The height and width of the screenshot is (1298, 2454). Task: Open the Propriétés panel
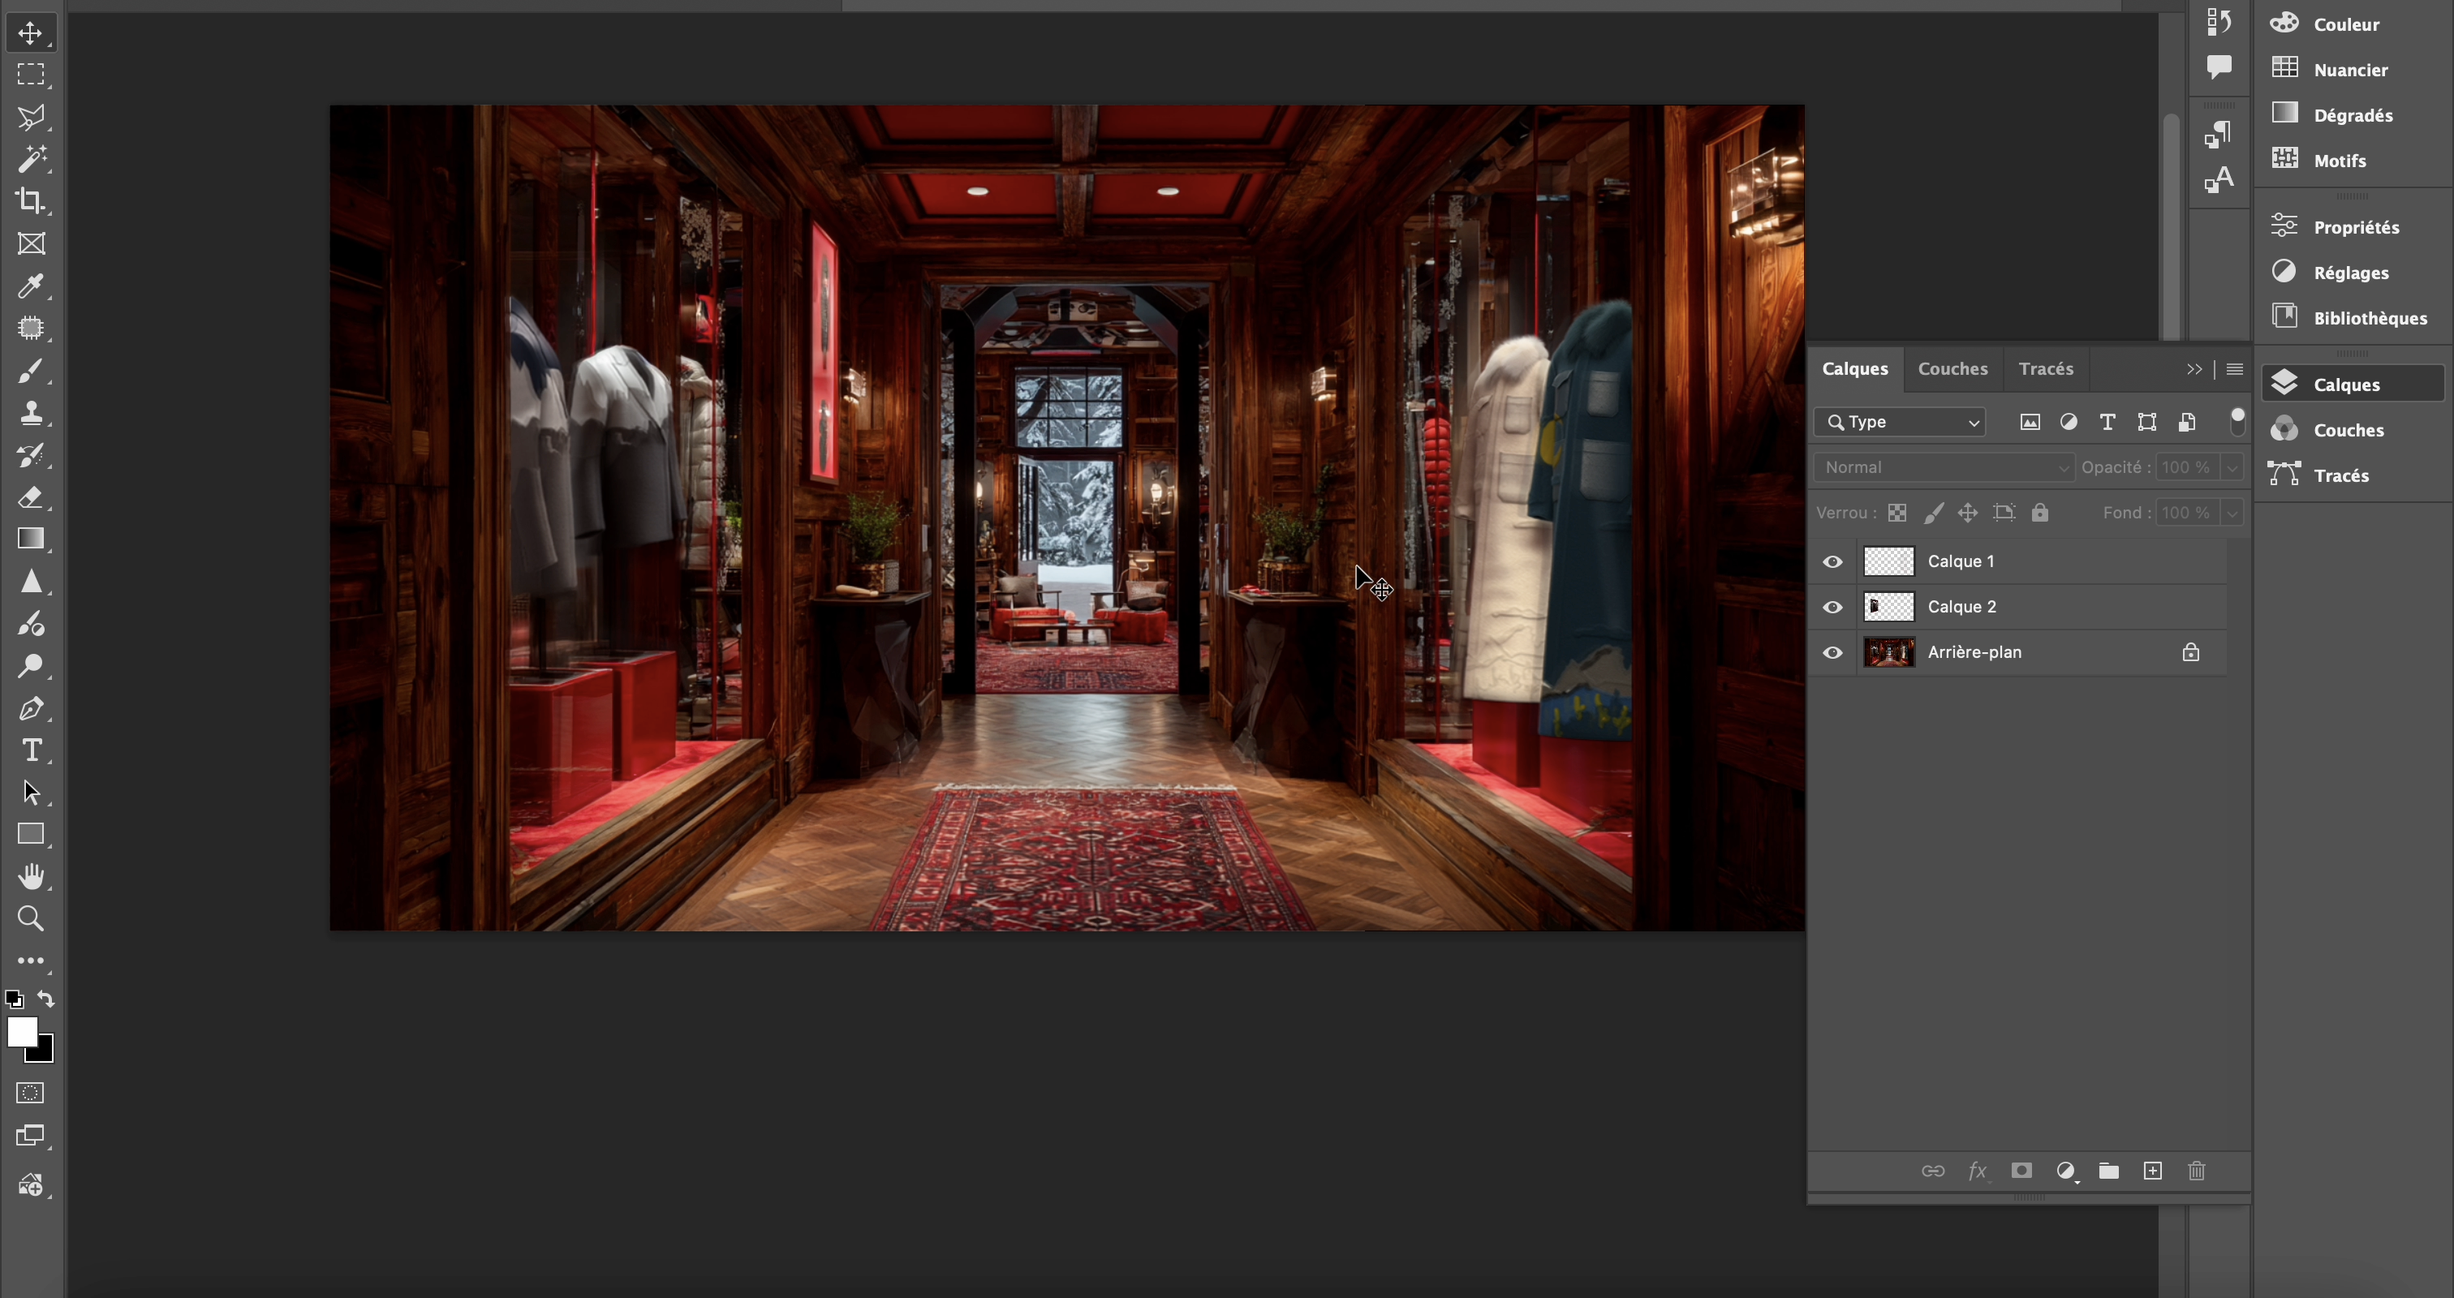tap(2355, 226)
